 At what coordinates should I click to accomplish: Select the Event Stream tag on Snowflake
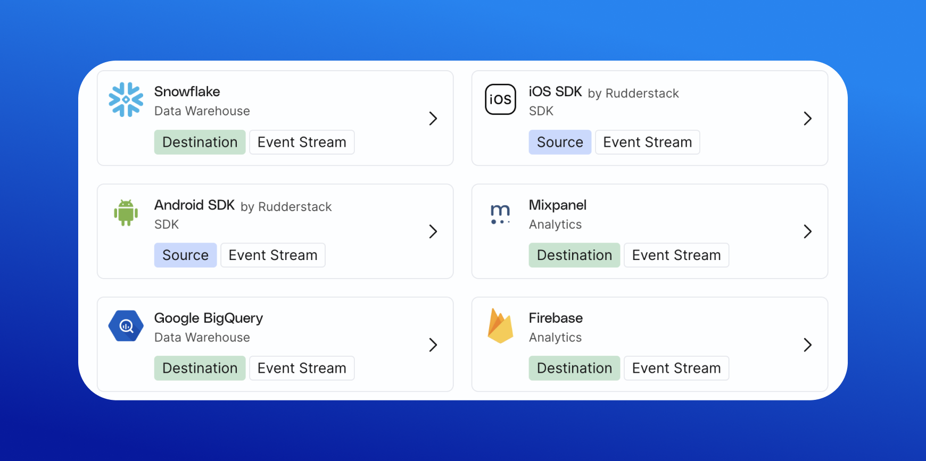click(x=302, y=142)
